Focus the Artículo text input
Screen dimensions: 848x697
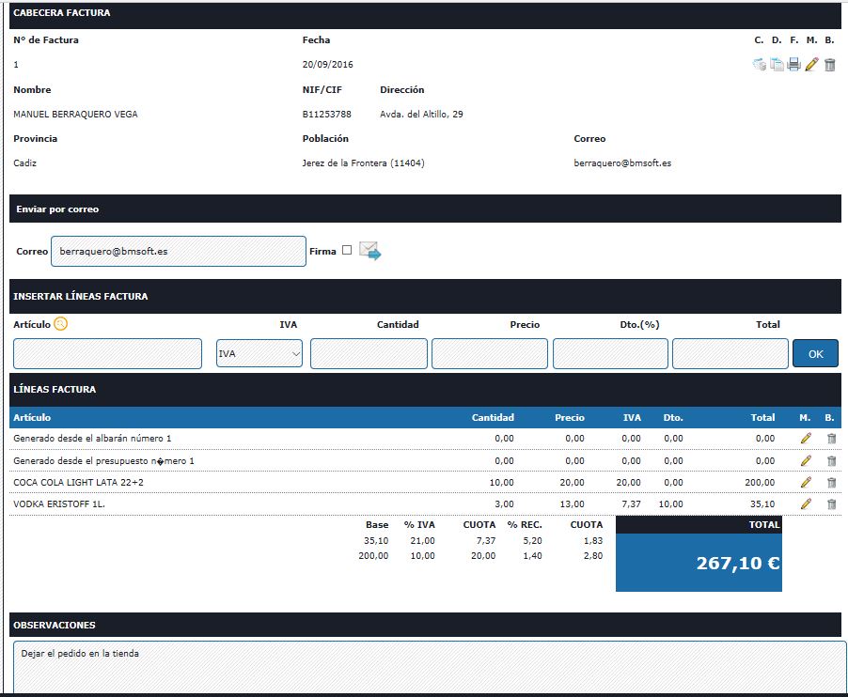point(108,354)
